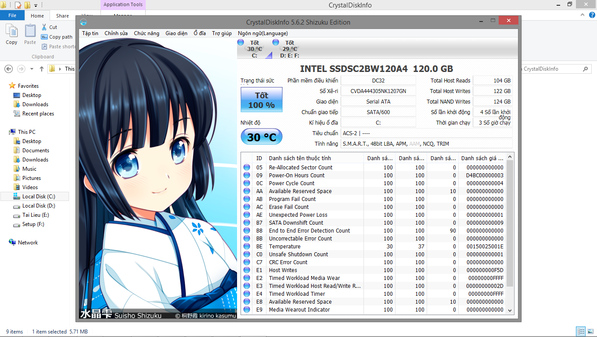597x337 pixels.
Task: Open Tập tin menu
Action: 90,33
